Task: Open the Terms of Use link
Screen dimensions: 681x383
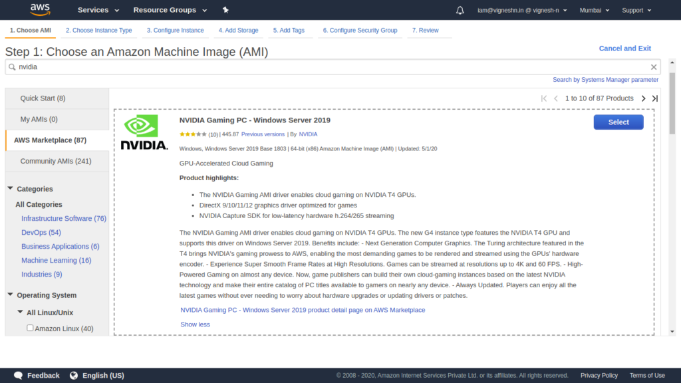Action: [x=647, y=376]
